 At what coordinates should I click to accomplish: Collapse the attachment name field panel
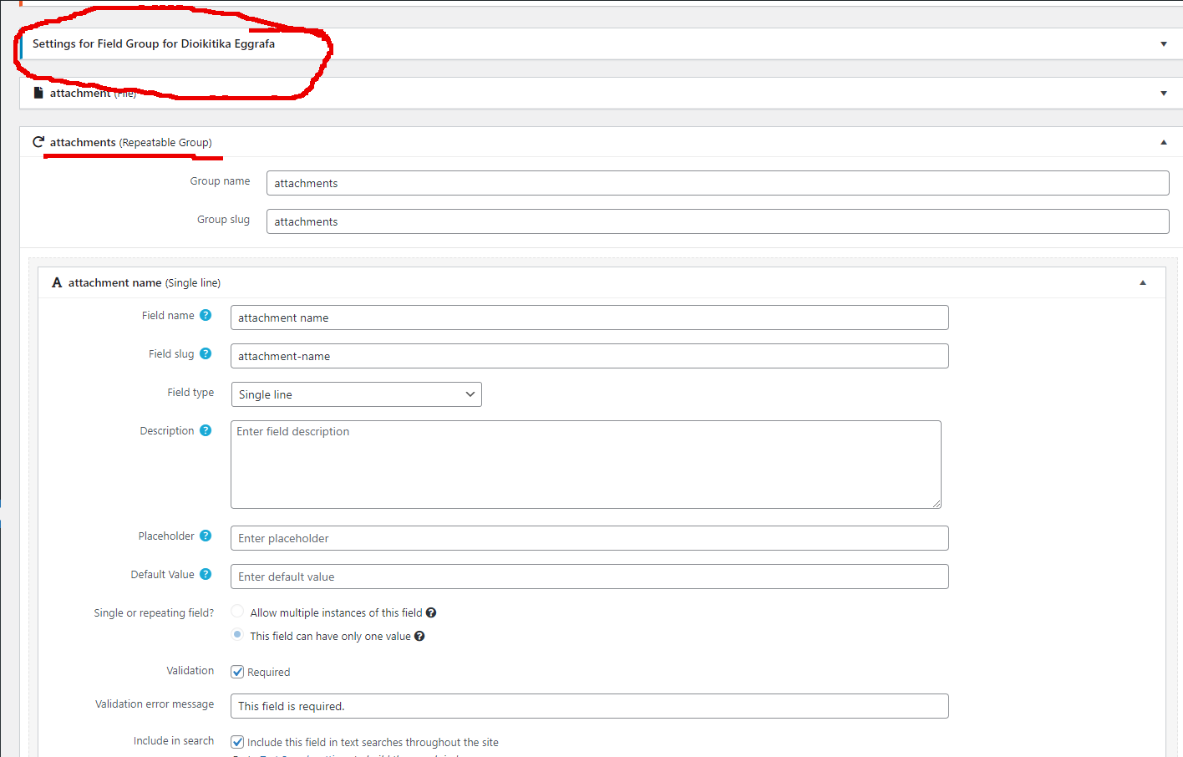pyautogui.click(x=1143, y=283)
